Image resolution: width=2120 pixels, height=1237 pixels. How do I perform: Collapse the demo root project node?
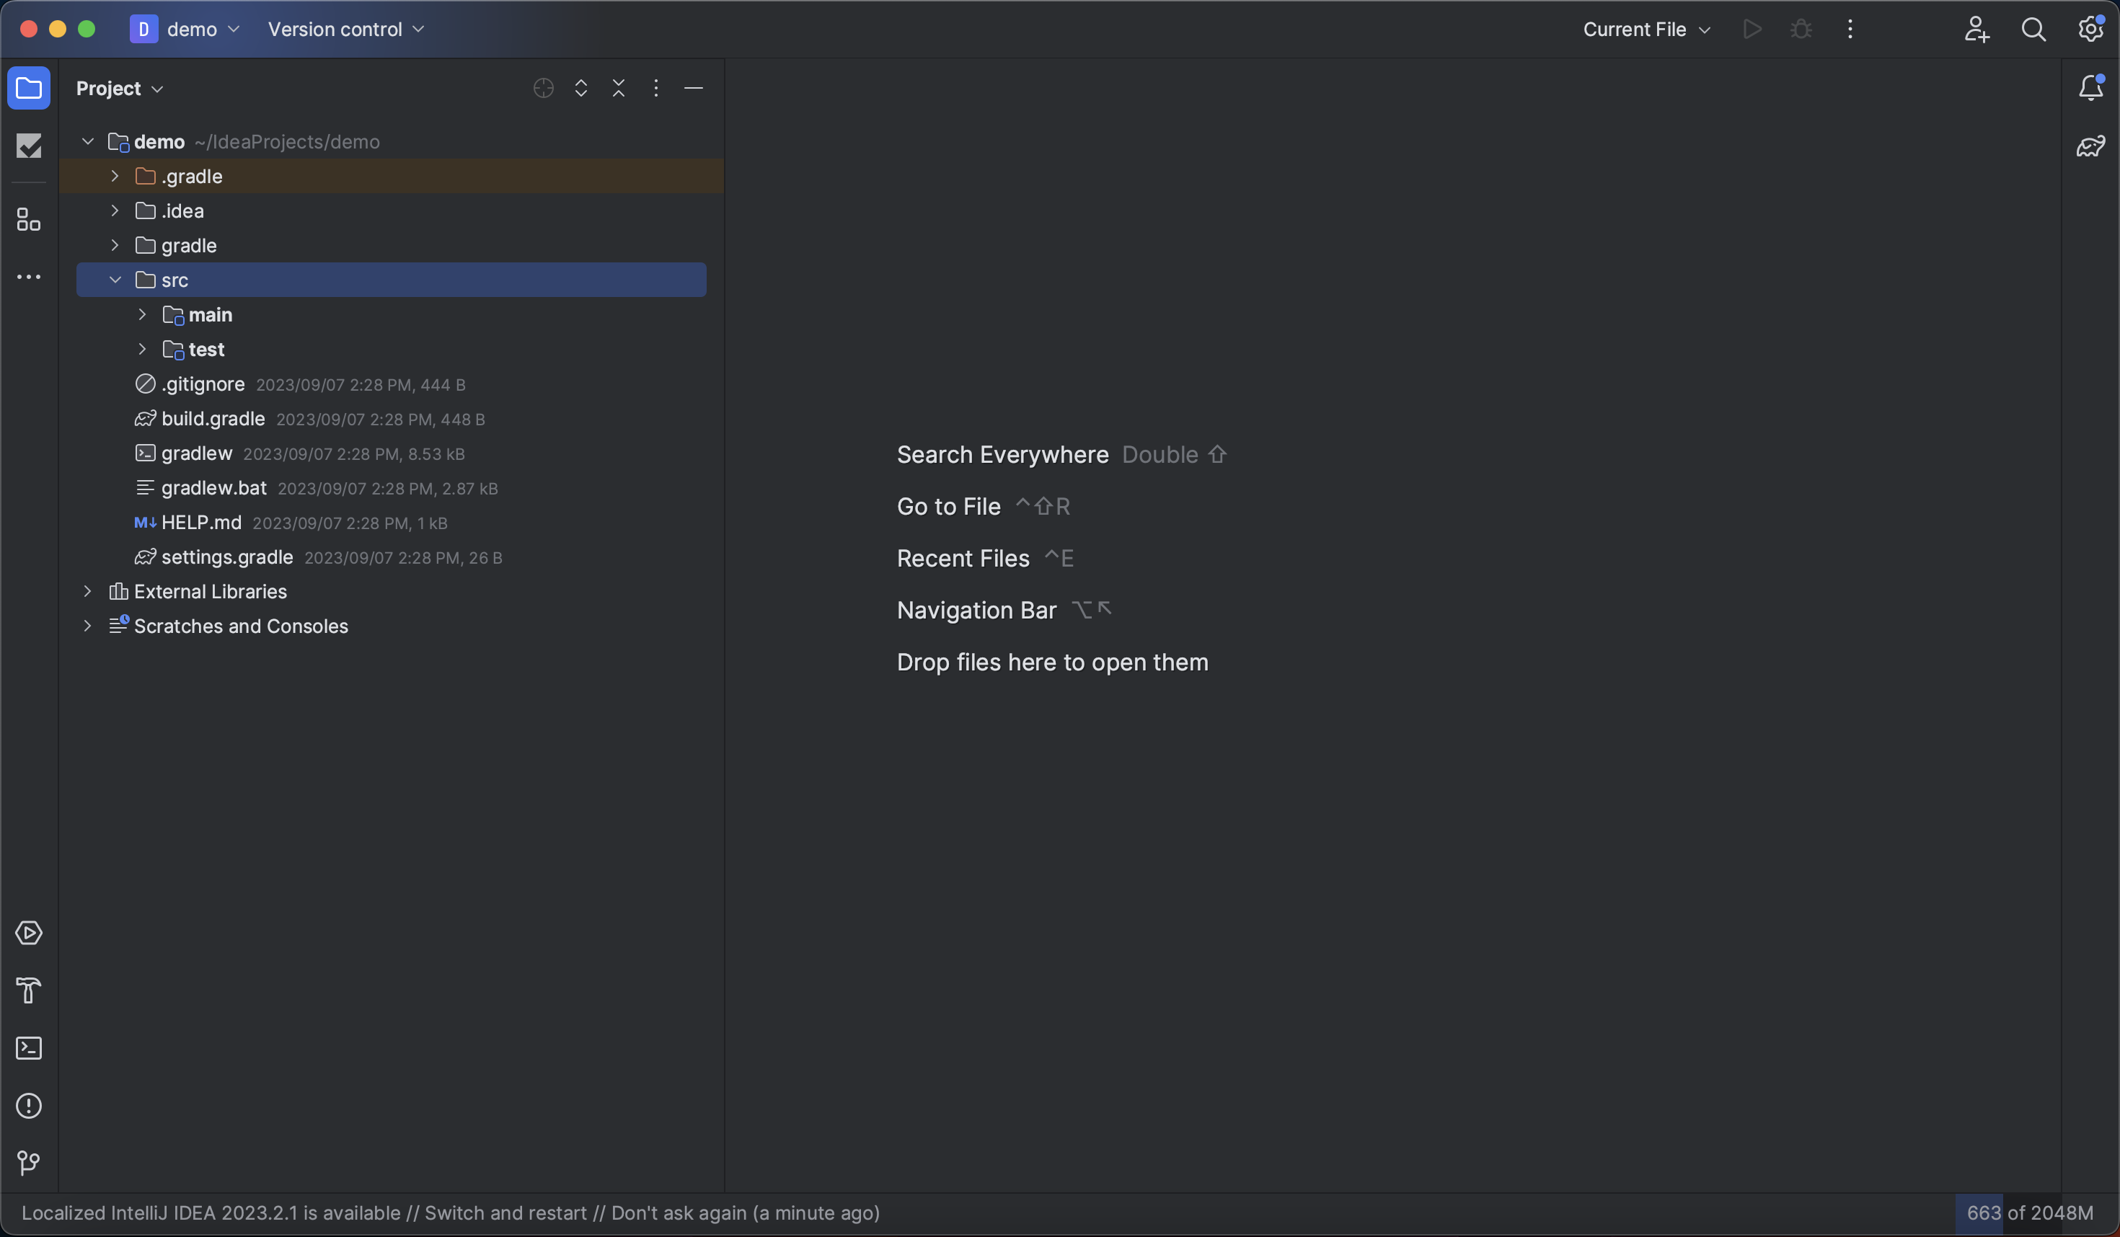point(87,142)
